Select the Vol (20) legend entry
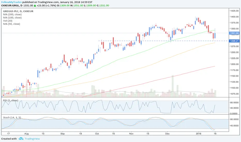This screenshot has height=142, width=241. pyautogui.click(x=8, y=21)
